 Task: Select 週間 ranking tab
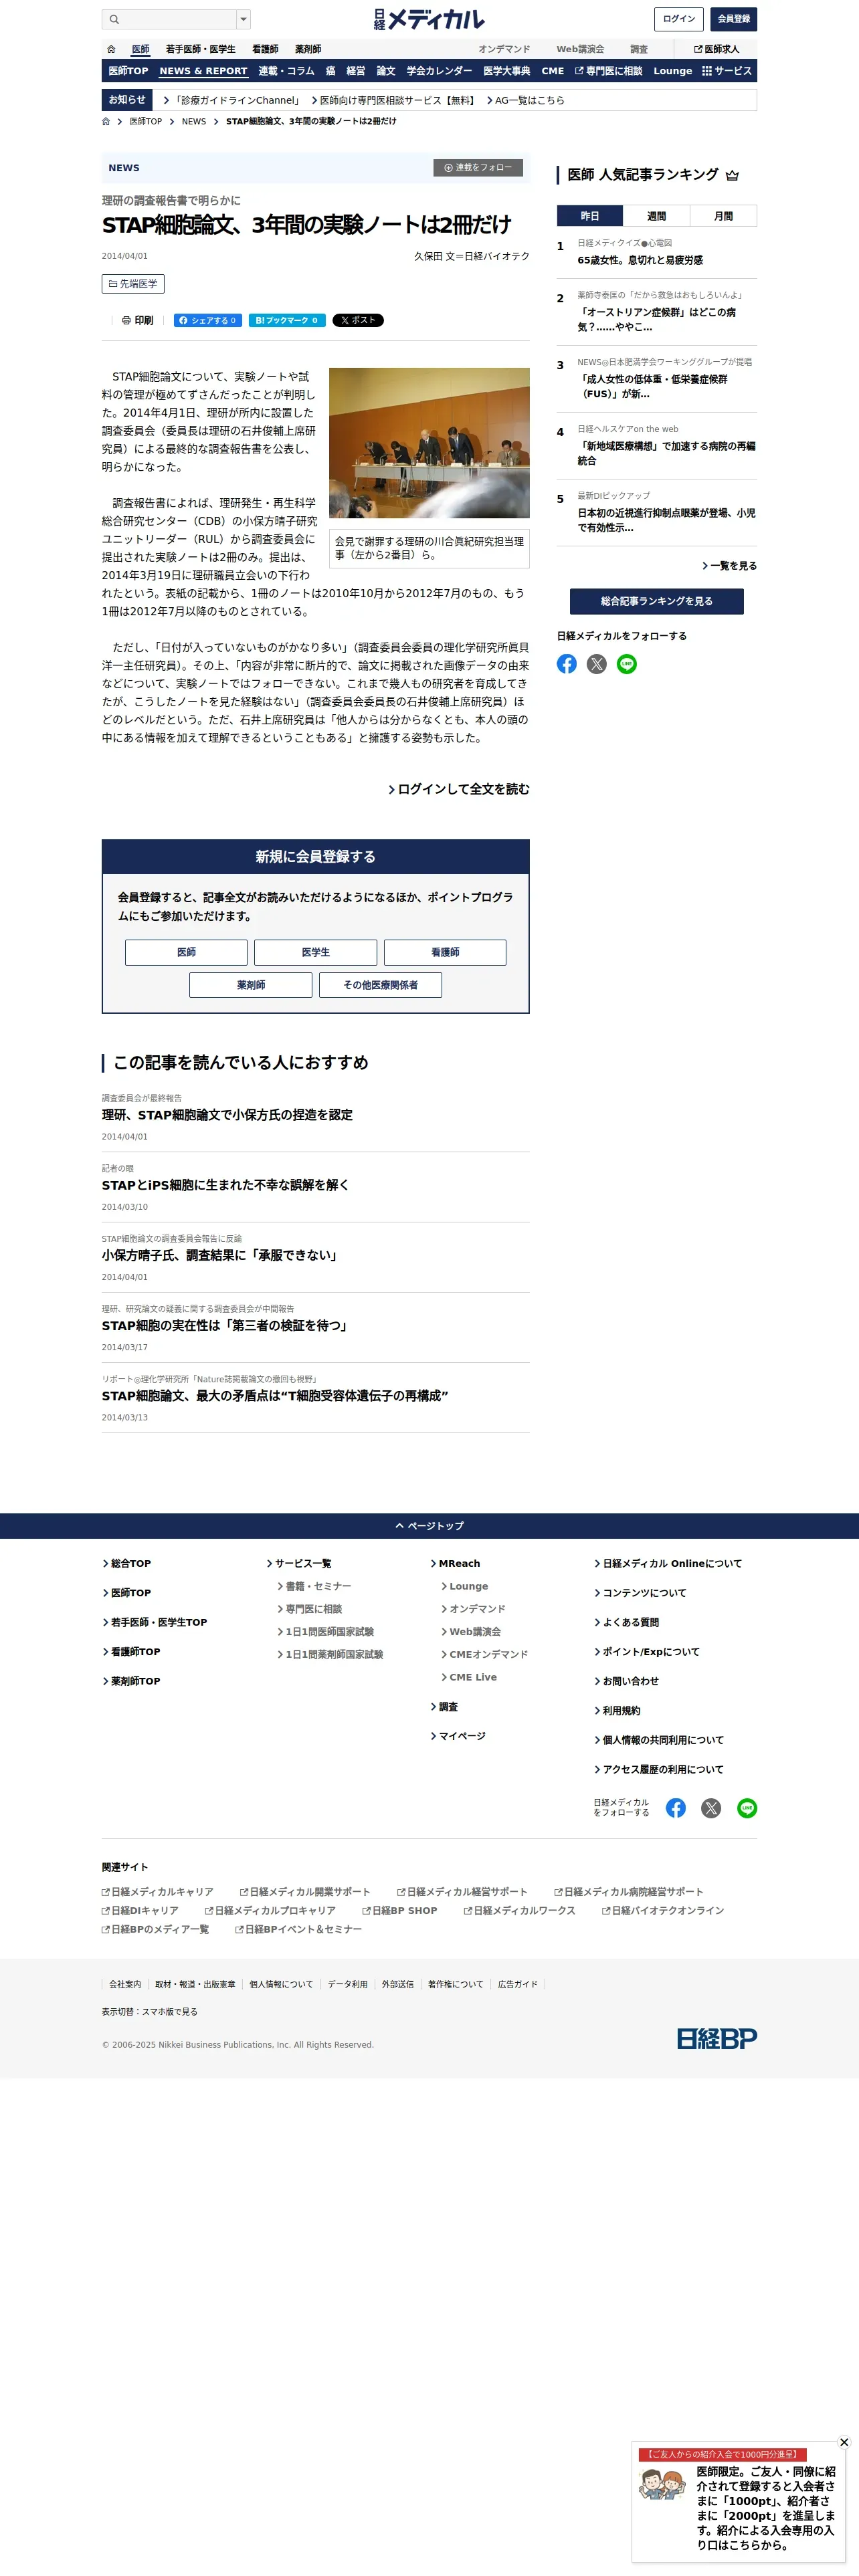point(657,216)
